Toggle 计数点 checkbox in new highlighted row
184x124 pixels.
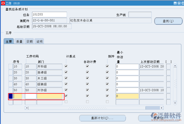(66, 96)
